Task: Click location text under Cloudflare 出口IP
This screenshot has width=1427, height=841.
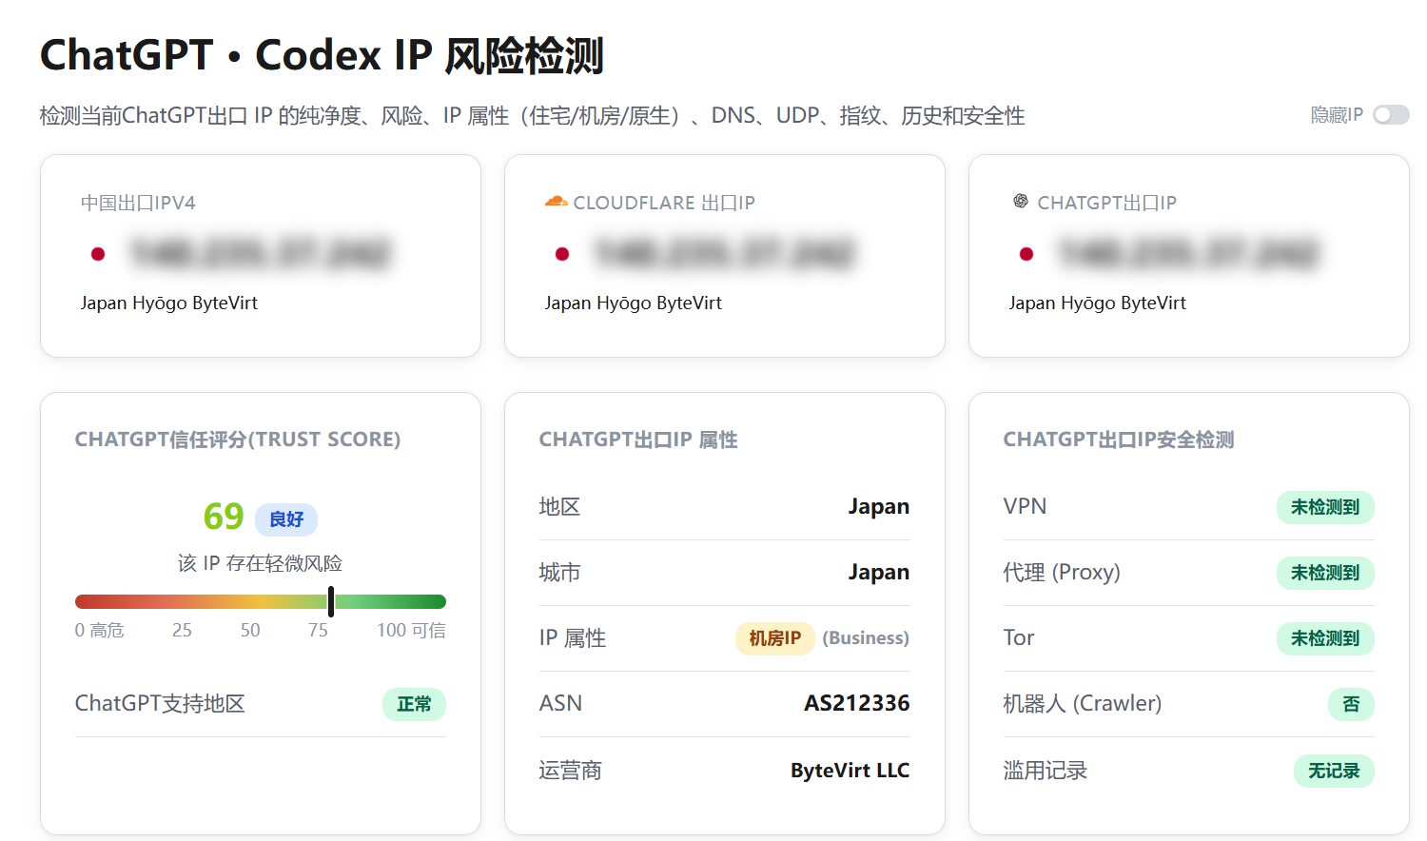Action: [634, 303]
